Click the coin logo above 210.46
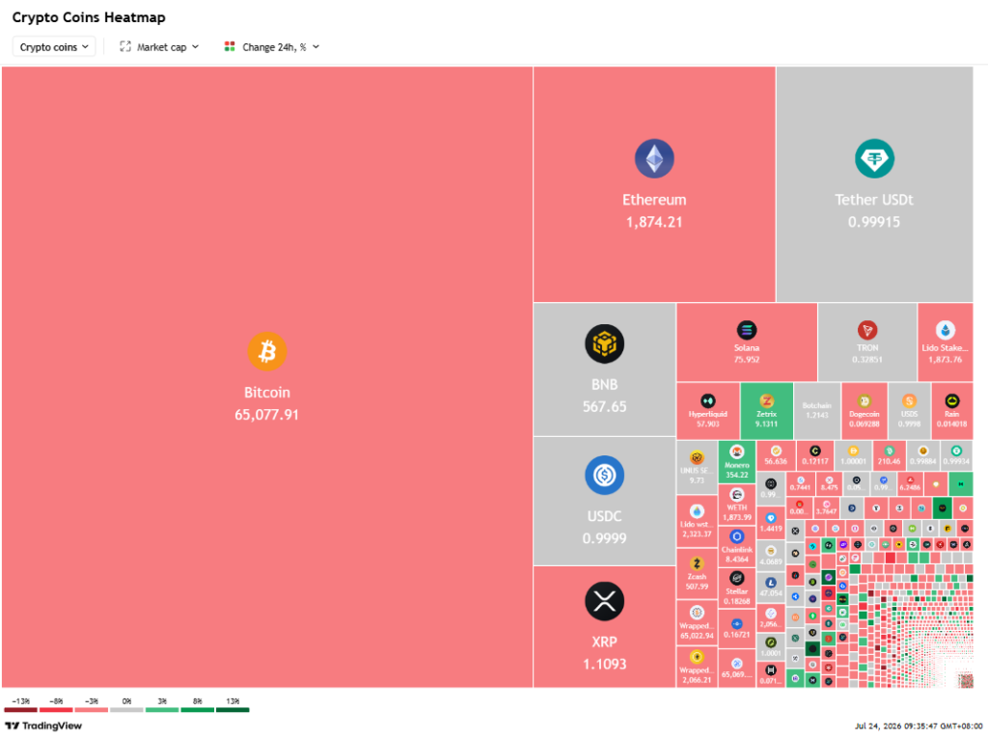 pos(889,452)
